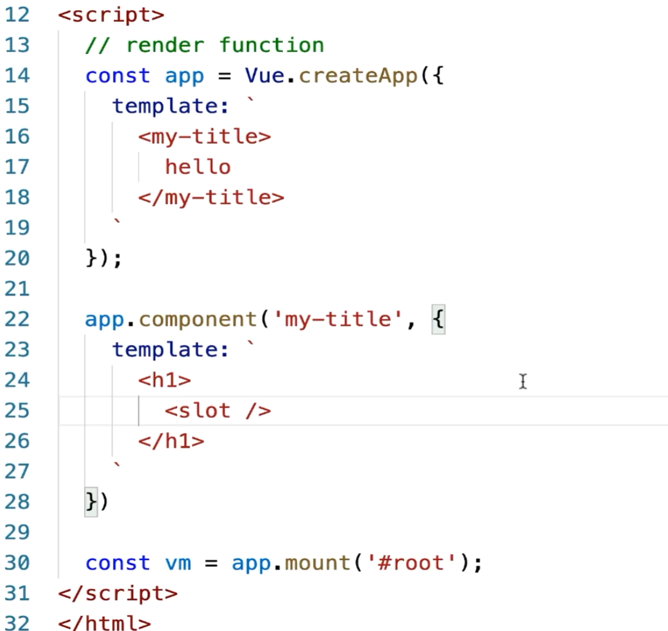Click 'template:' on line 15

[170, 107]
